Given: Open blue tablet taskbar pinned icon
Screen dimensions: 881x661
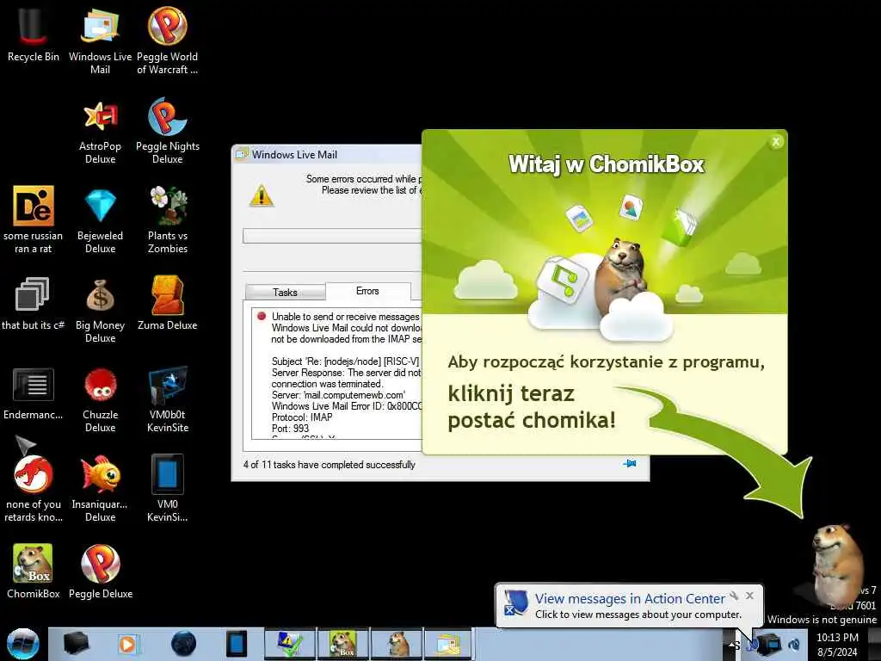Looking at the screenshot, I should pos(236,644).
